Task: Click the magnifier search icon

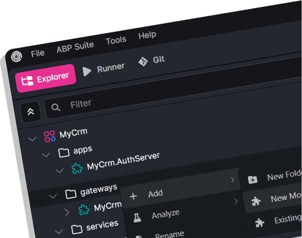Action: [56, 107]
